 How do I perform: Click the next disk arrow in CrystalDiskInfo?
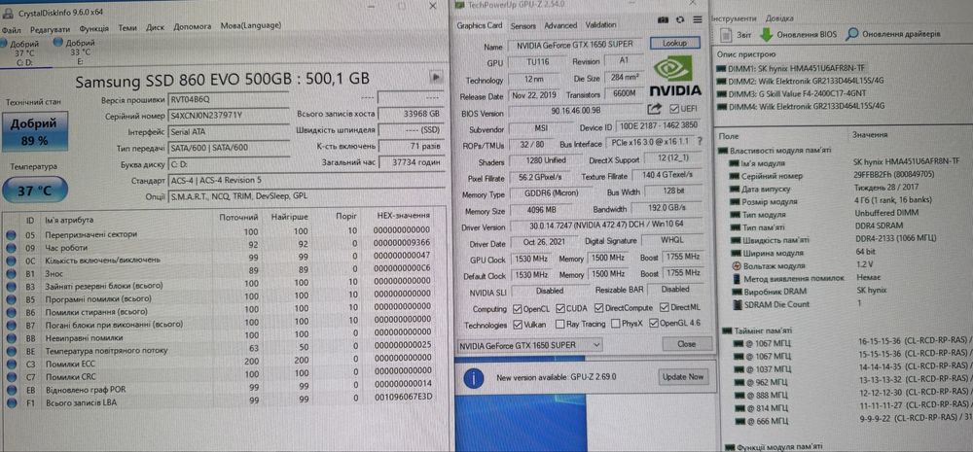436,77
